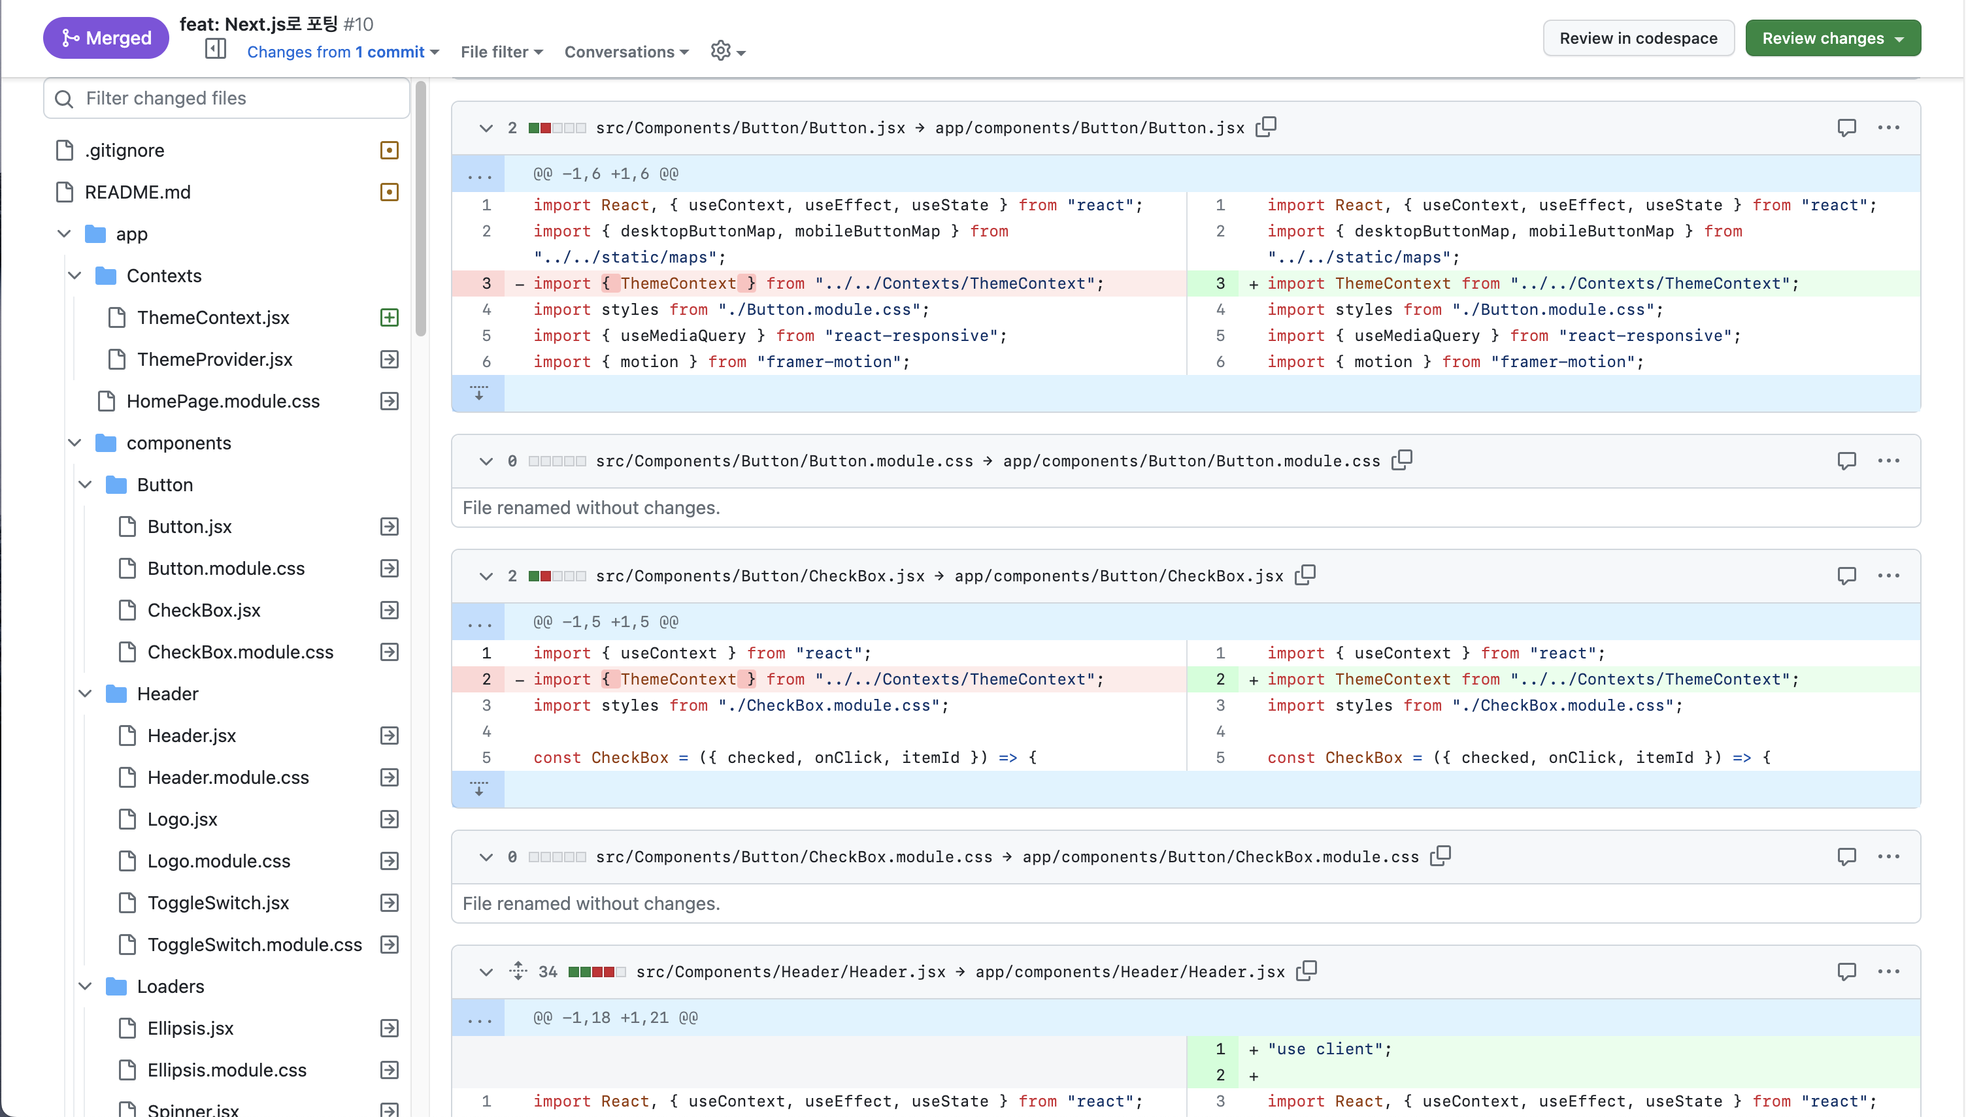This screenshot has width=1966, height=1117.
Task: Collapse the Loaders folder
Action: [85, 986]
